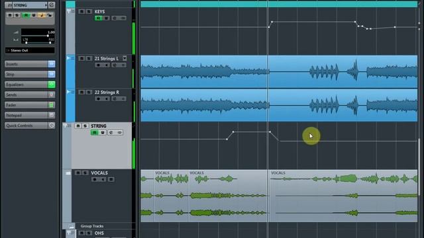Click the lock track icon in inspector
The width and height of the screenshot is (424, 238).
pyautogui.click(x=49, y=15)
